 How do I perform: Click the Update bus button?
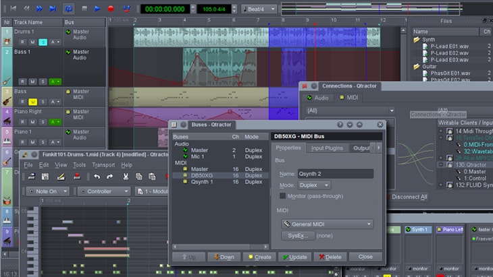point(294,257)
